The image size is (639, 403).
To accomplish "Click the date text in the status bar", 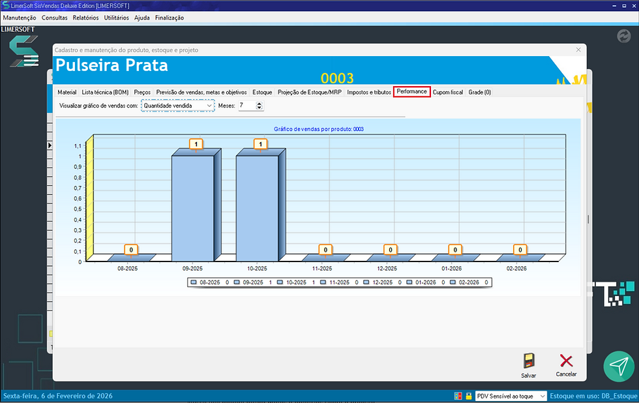I will 58,396.
